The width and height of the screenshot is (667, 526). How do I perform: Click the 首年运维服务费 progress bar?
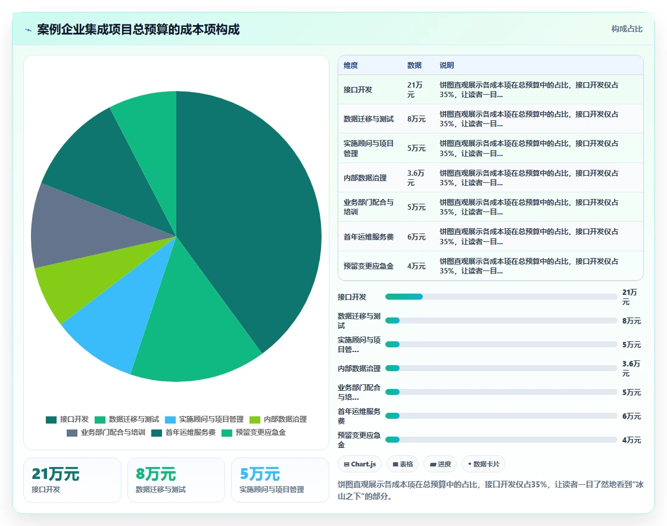501,416
